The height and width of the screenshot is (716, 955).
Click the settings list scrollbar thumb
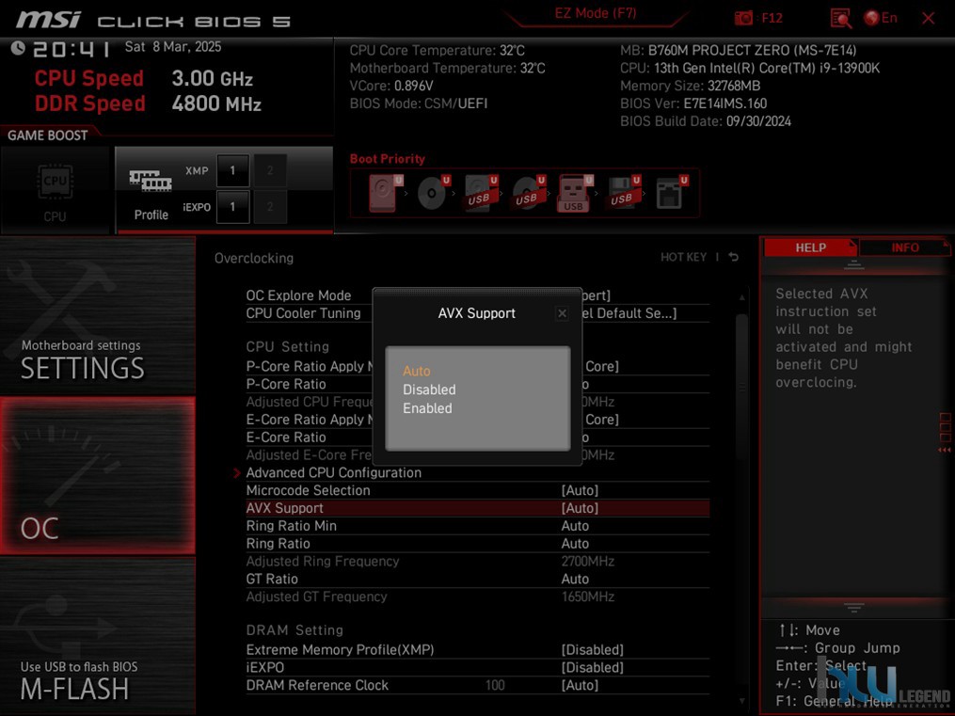pos(741,388)
